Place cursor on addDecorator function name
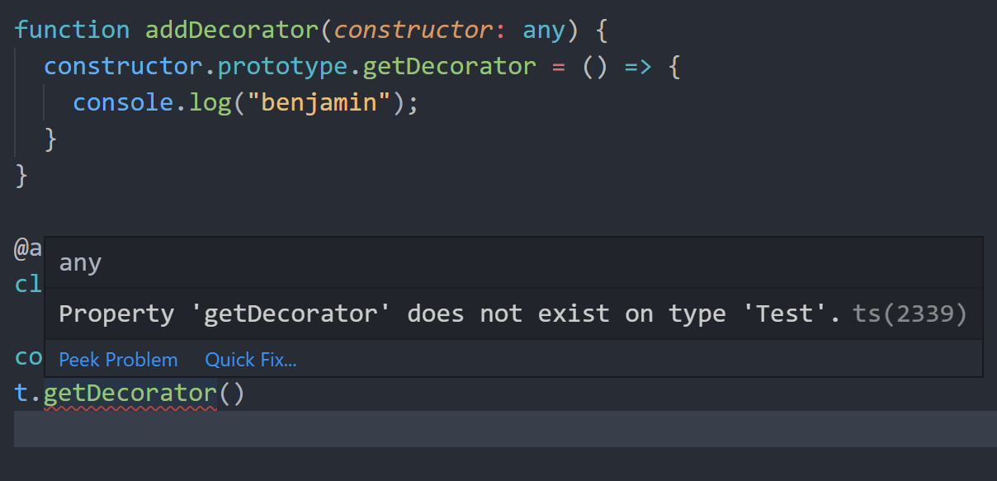The width and height of the screenshot is (997, 481). [232, 31]
